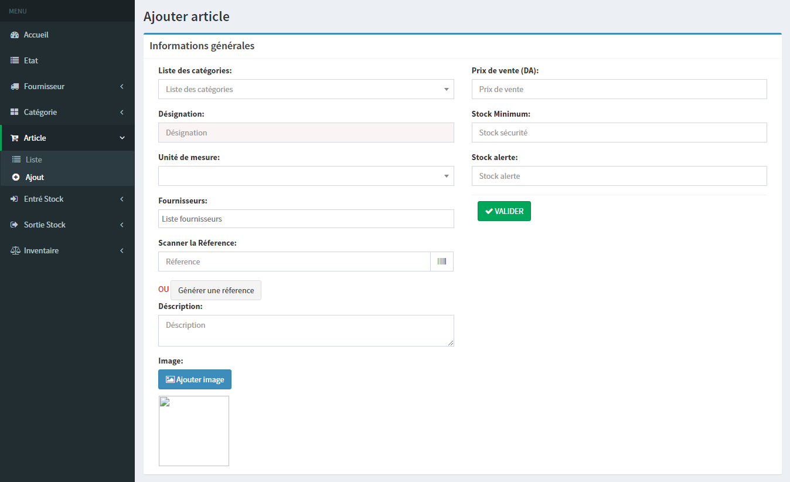Click the Etat list icon
This screenshot has height=482, width=790.
click(x=15, y=61)
